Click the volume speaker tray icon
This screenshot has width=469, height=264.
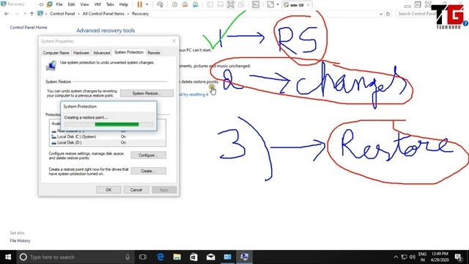[x=413, y=257]
